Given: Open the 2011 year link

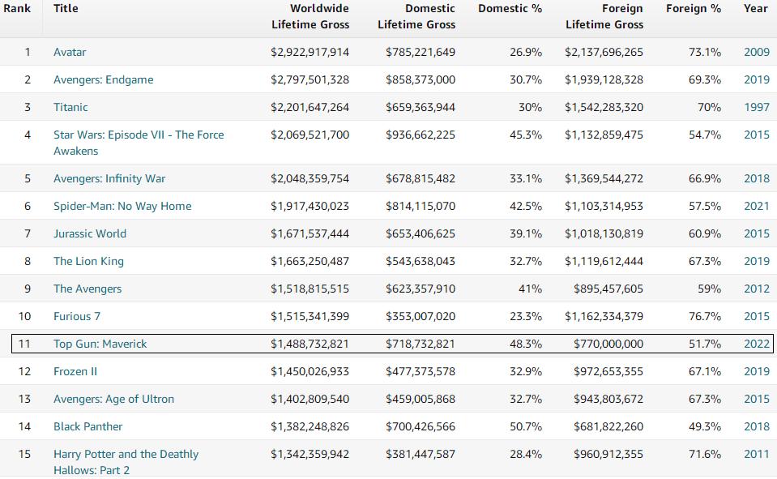Looking at the screenshot, I should tap(756, 454).
